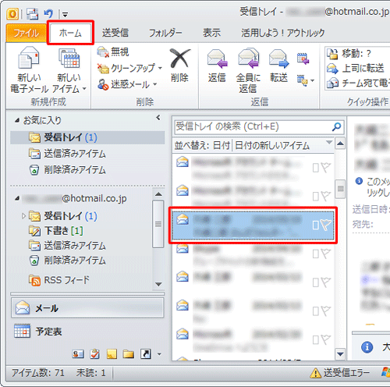Viewport: 390px width, 387px height.
Task: Click the message list scroll down arrow
Action: point(340,354)
